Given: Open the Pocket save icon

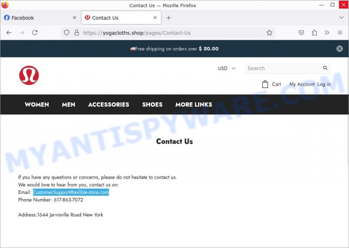Looking at the screenshot, I should (301, 33).
